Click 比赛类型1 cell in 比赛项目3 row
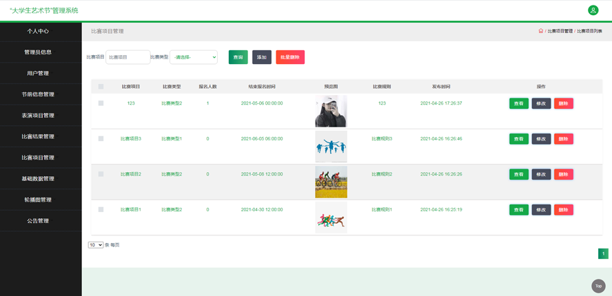 point(172,138)
